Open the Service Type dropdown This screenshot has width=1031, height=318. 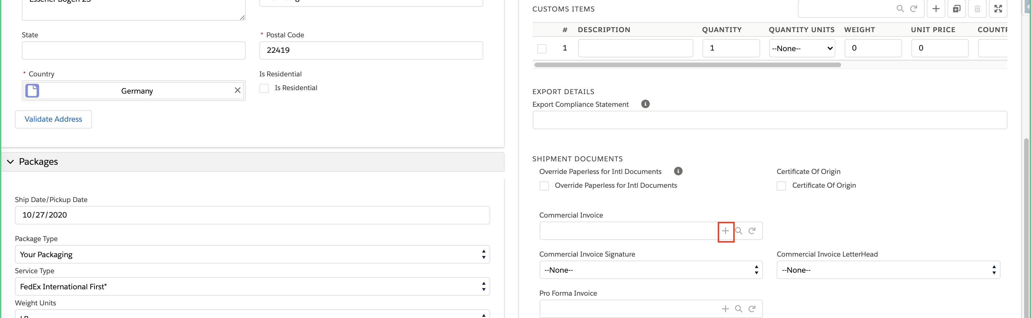click(x=253, y=286)
